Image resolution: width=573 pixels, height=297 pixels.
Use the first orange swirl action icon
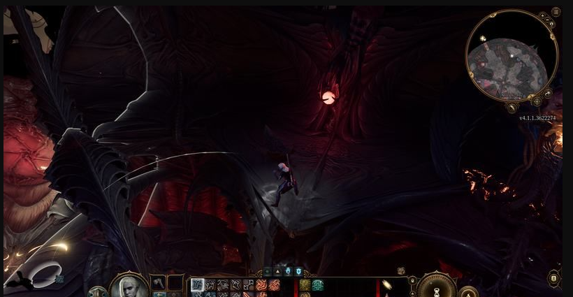261,284
